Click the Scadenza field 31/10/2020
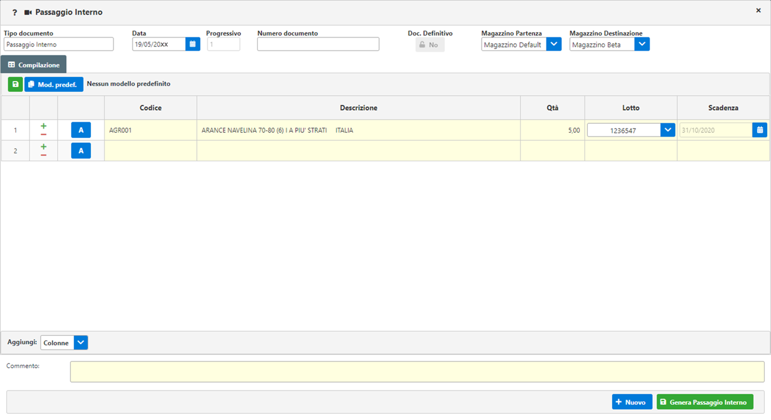 (716, 130)
